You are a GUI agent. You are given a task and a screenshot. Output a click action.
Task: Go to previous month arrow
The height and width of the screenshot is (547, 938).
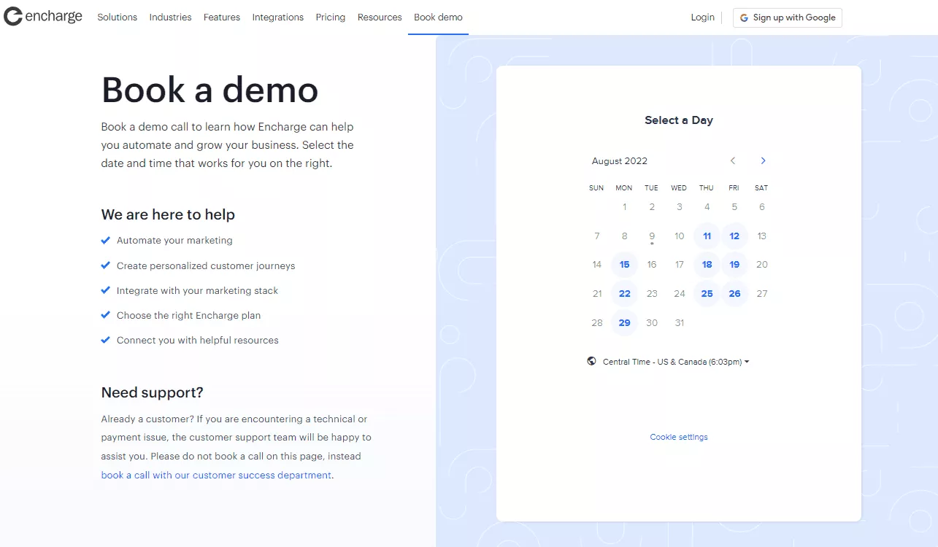point(733,160)
